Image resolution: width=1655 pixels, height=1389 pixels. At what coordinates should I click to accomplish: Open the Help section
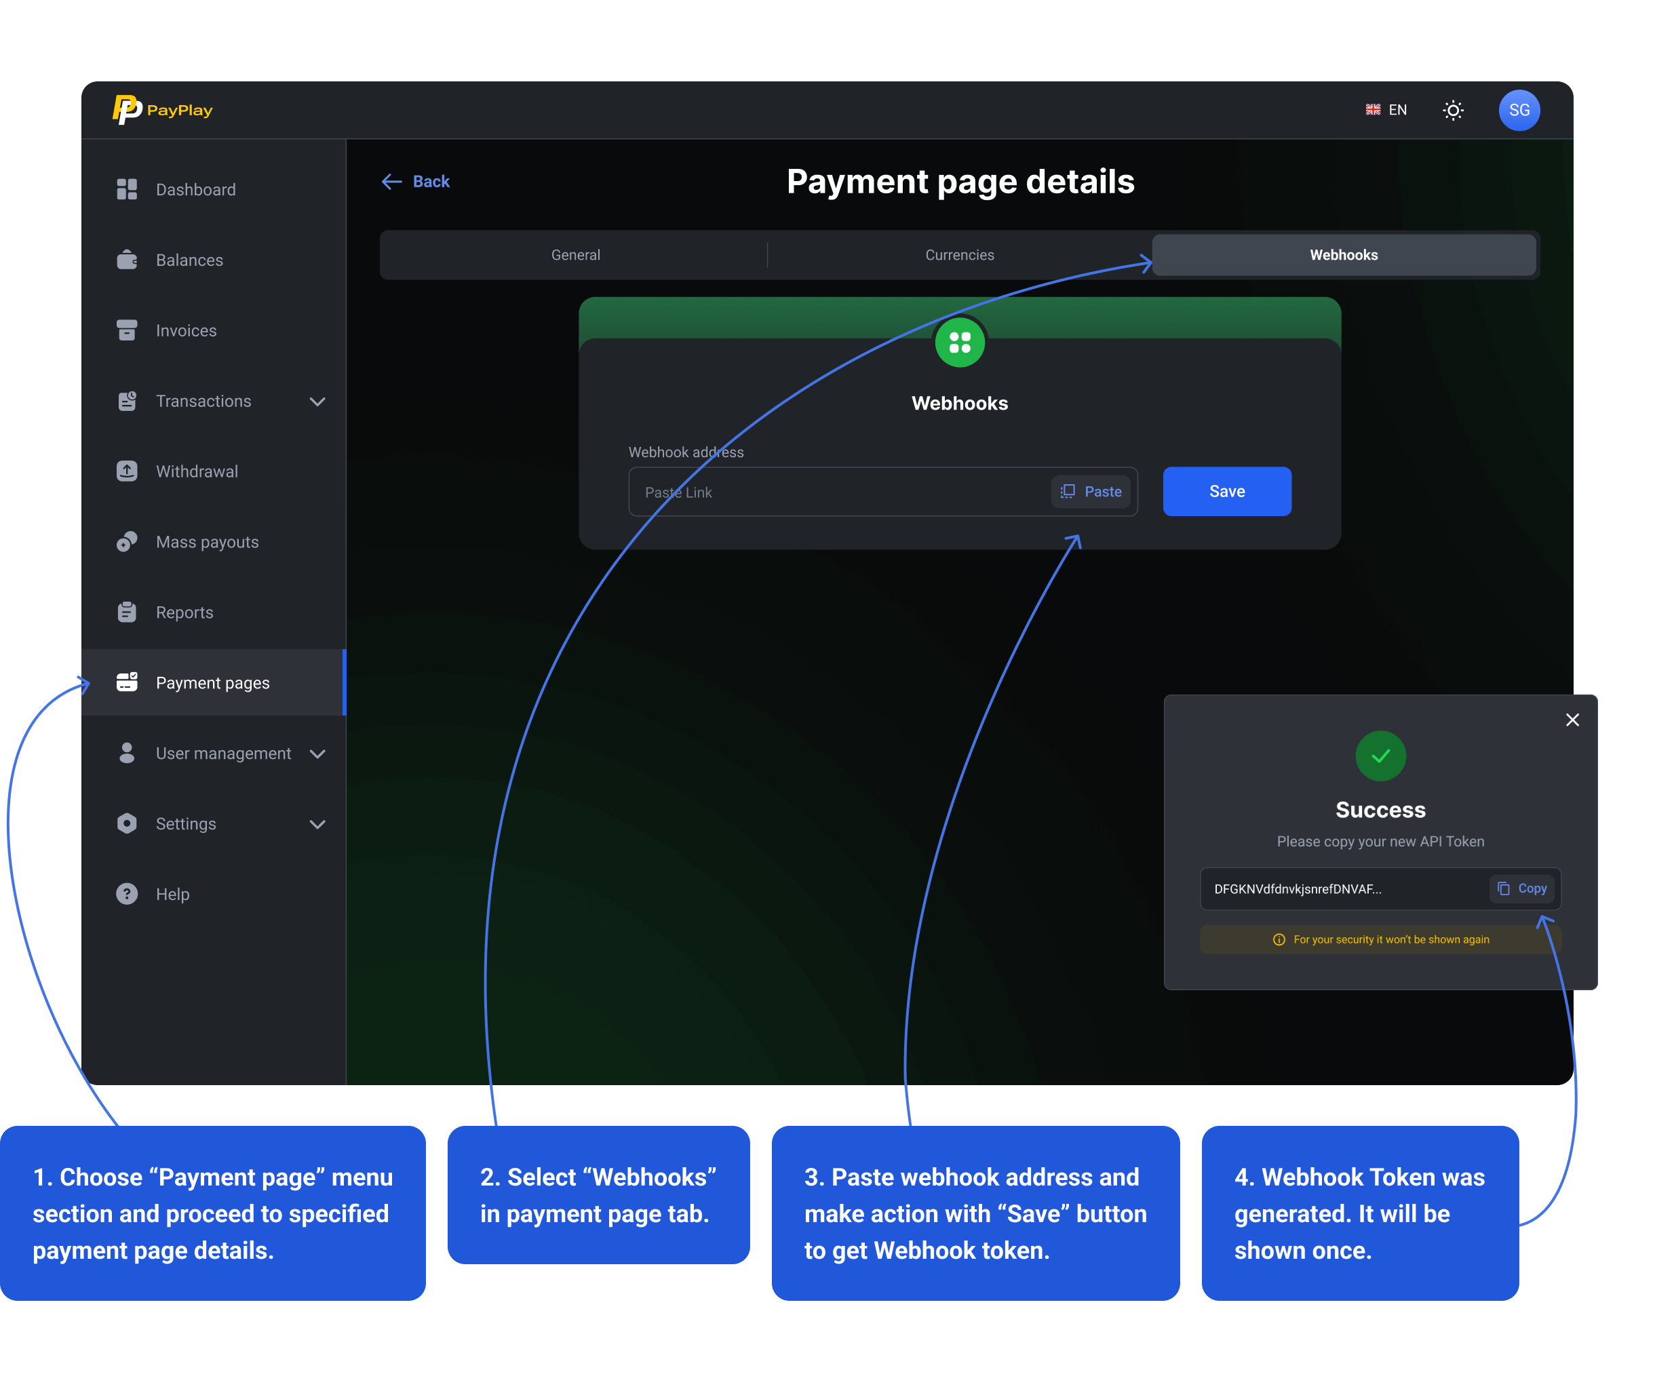(172, 893)
